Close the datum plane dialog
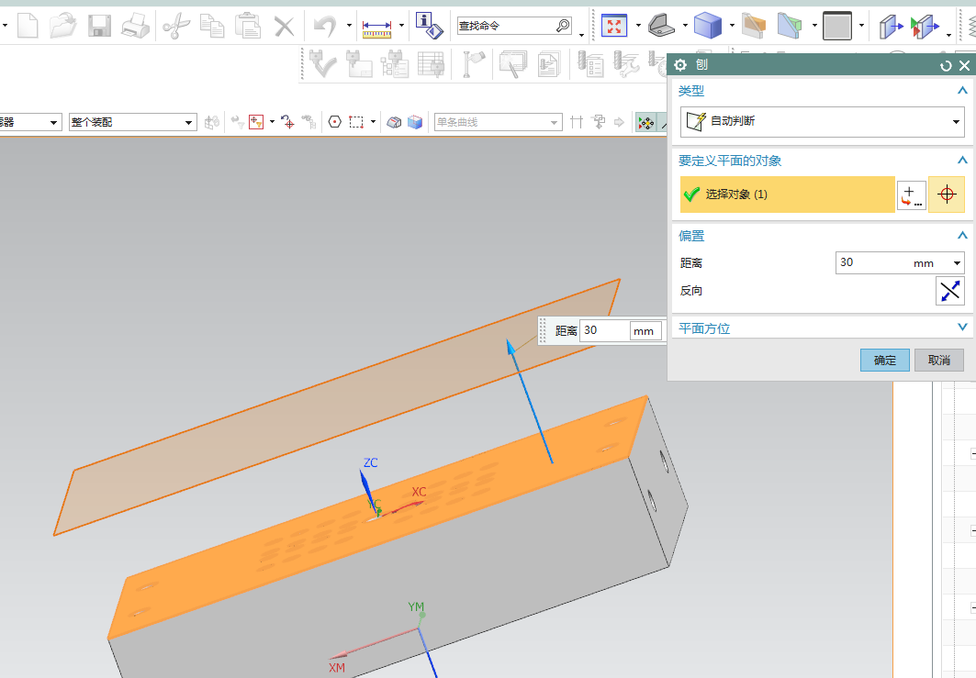Viewport: 976px width, 678px height. (x=964, y=65)
